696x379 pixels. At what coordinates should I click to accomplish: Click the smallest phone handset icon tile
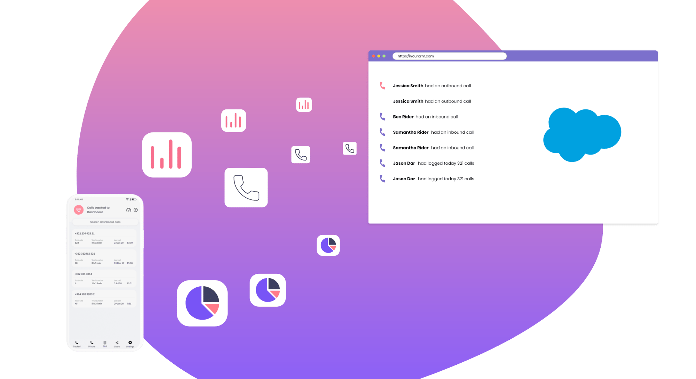coord(349,148)
